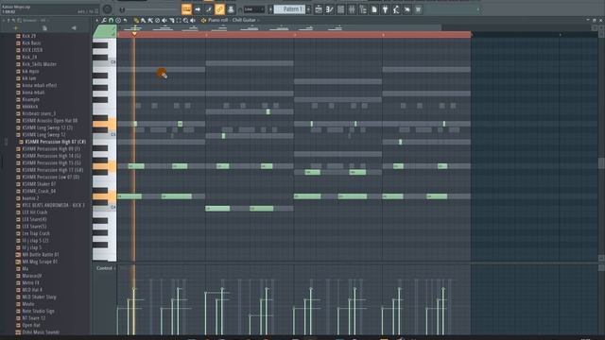Open the piano roll Tools wrench menu

pos(104,20)
